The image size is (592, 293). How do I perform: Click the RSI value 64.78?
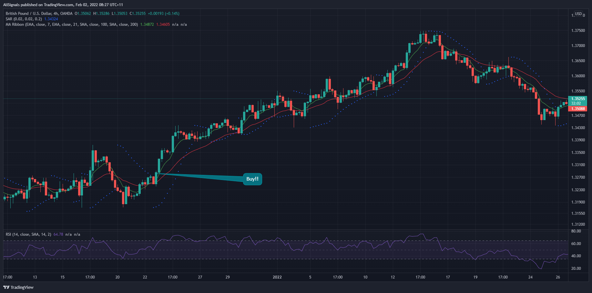[x=58, y=234]
